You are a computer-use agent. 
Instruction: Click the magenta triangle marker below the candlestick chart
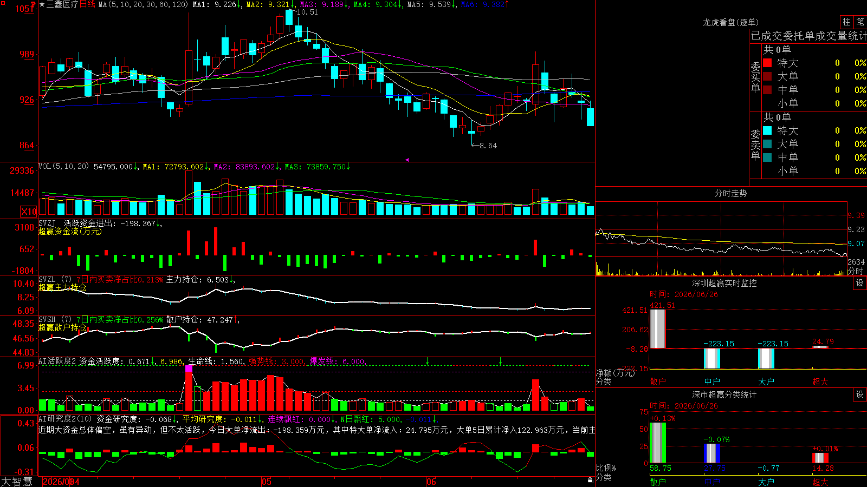pyautogui.click(x=407, y=160)
